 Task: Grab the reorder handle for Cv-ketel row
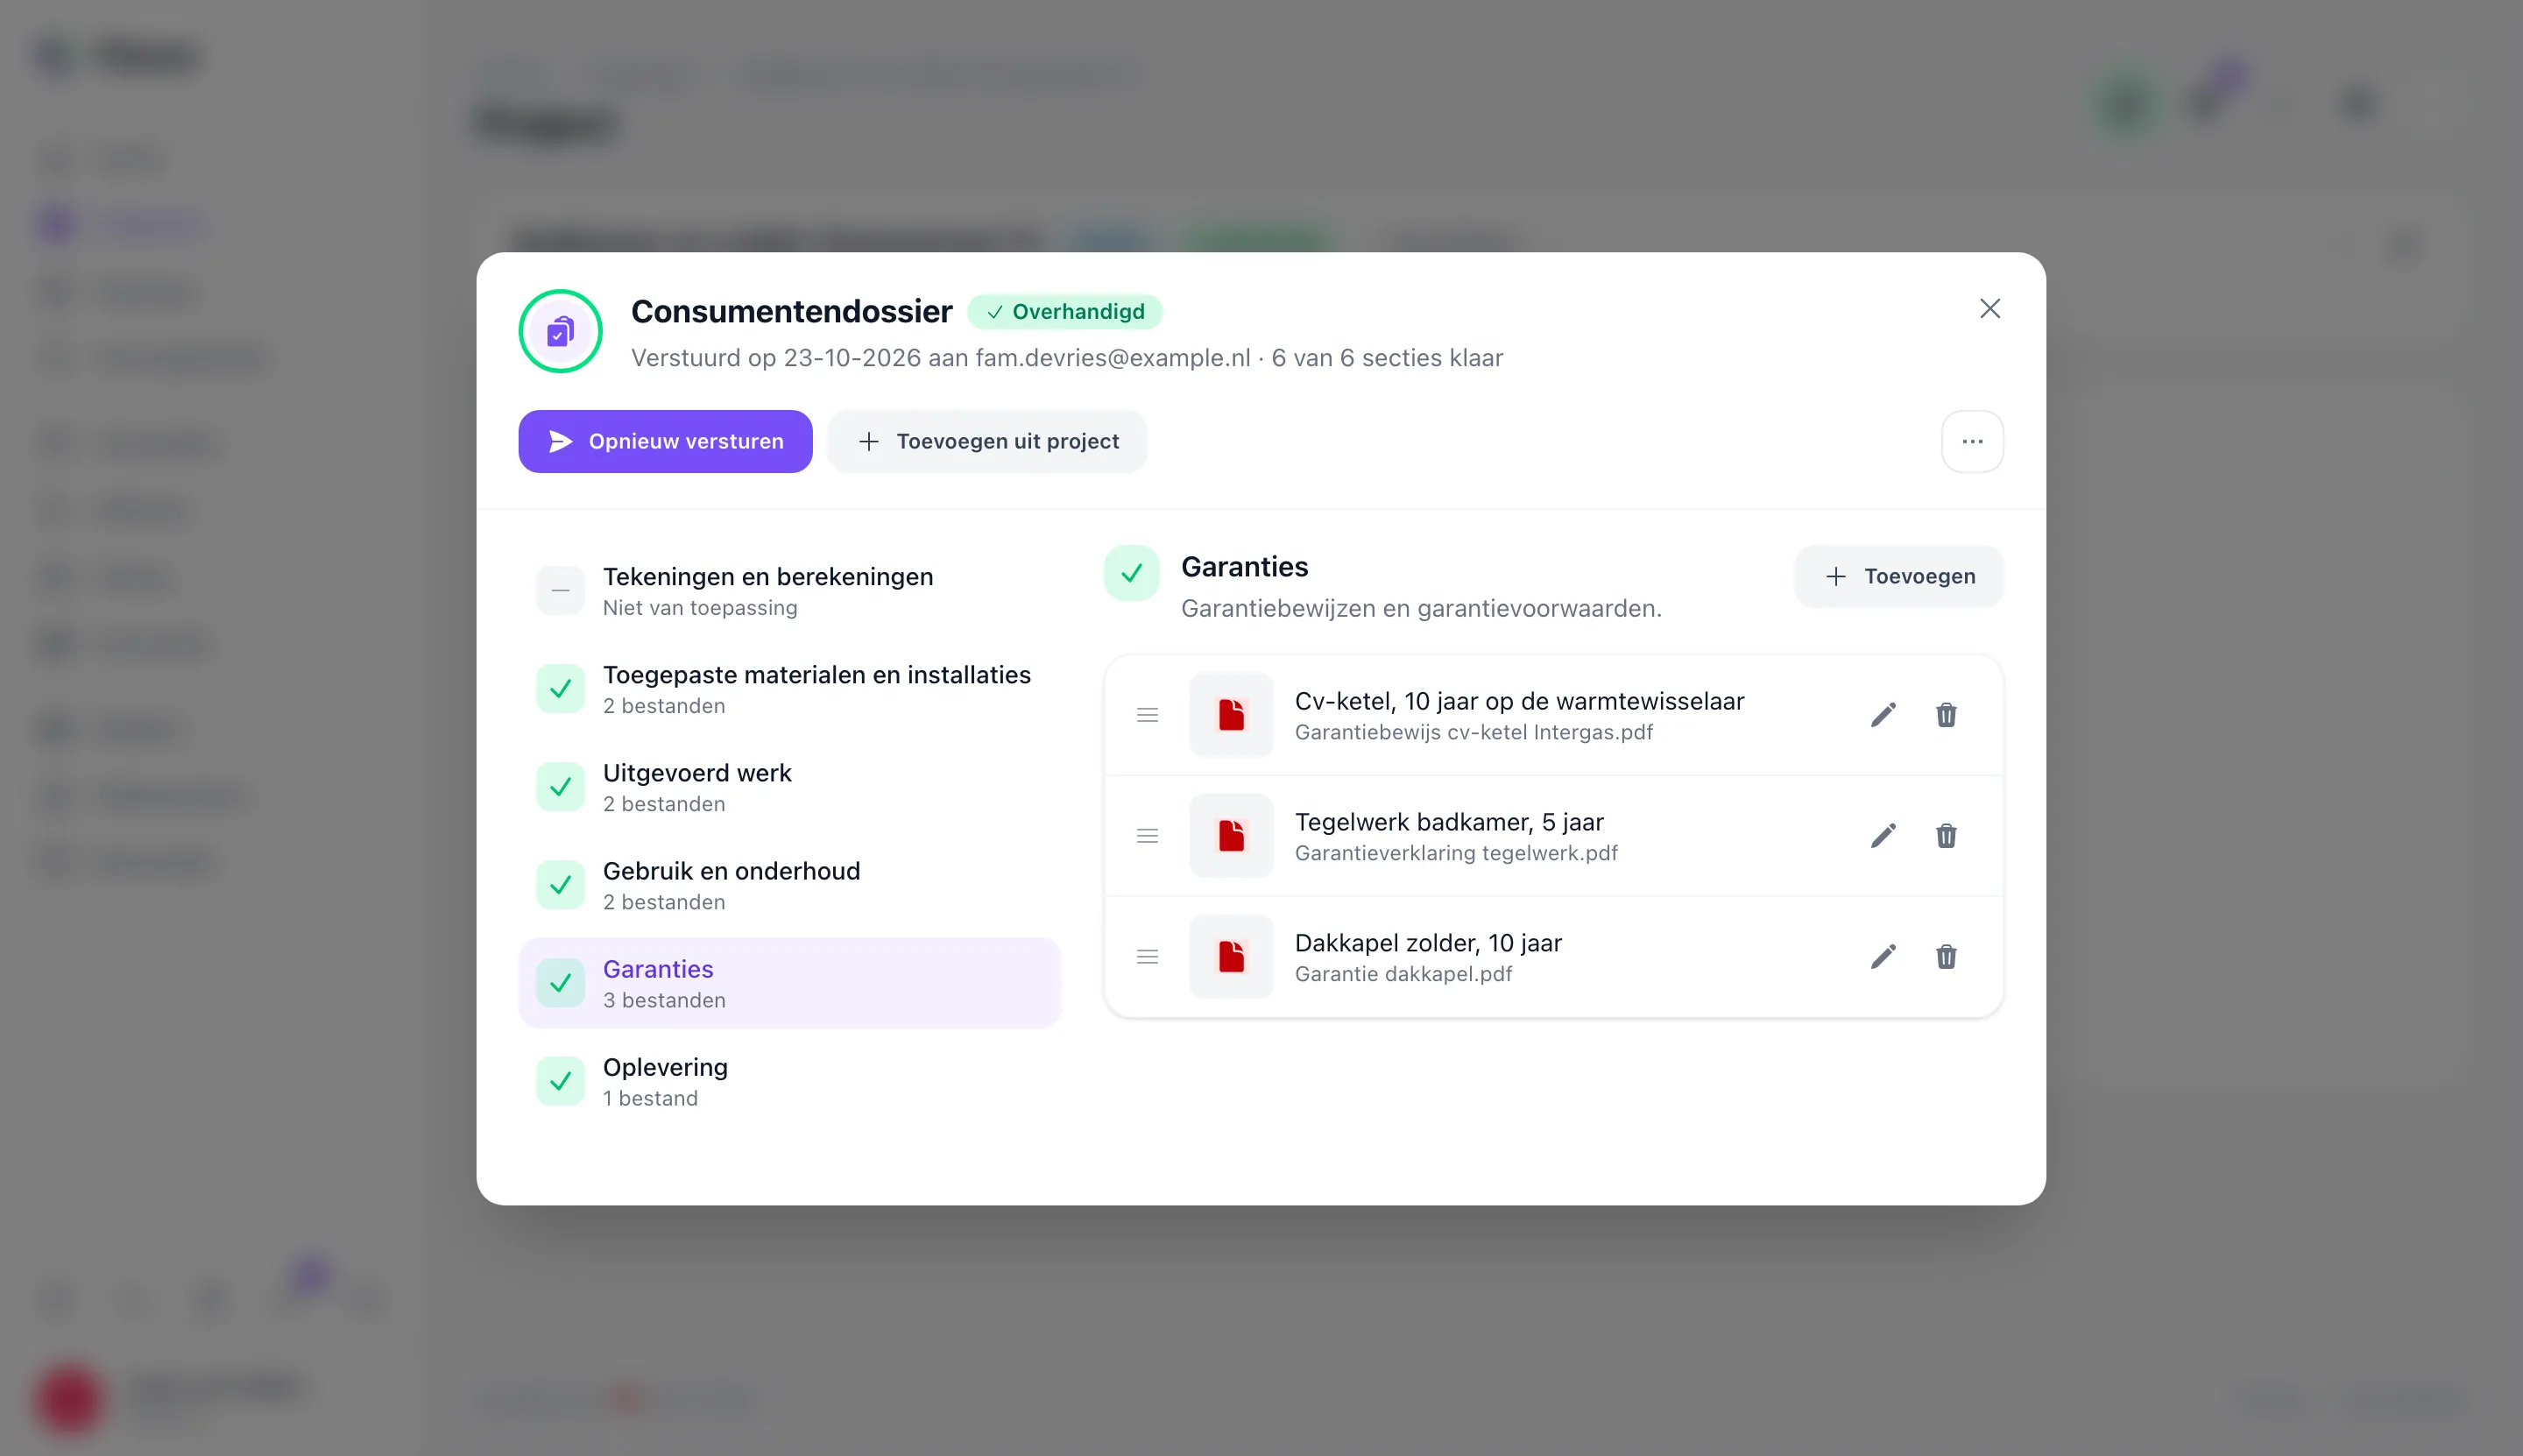click(1147, 715)
